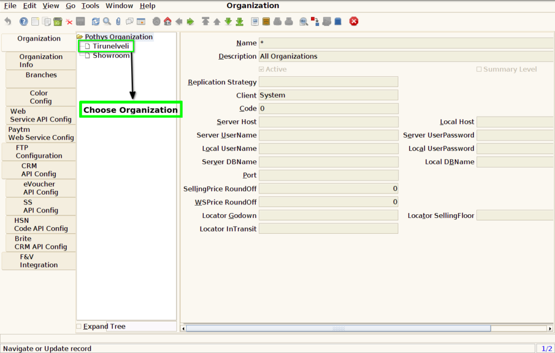Jump to the first record icon
Image resolution: width=555 pixels, height=353 pixels.
click(x=205, y=22)
